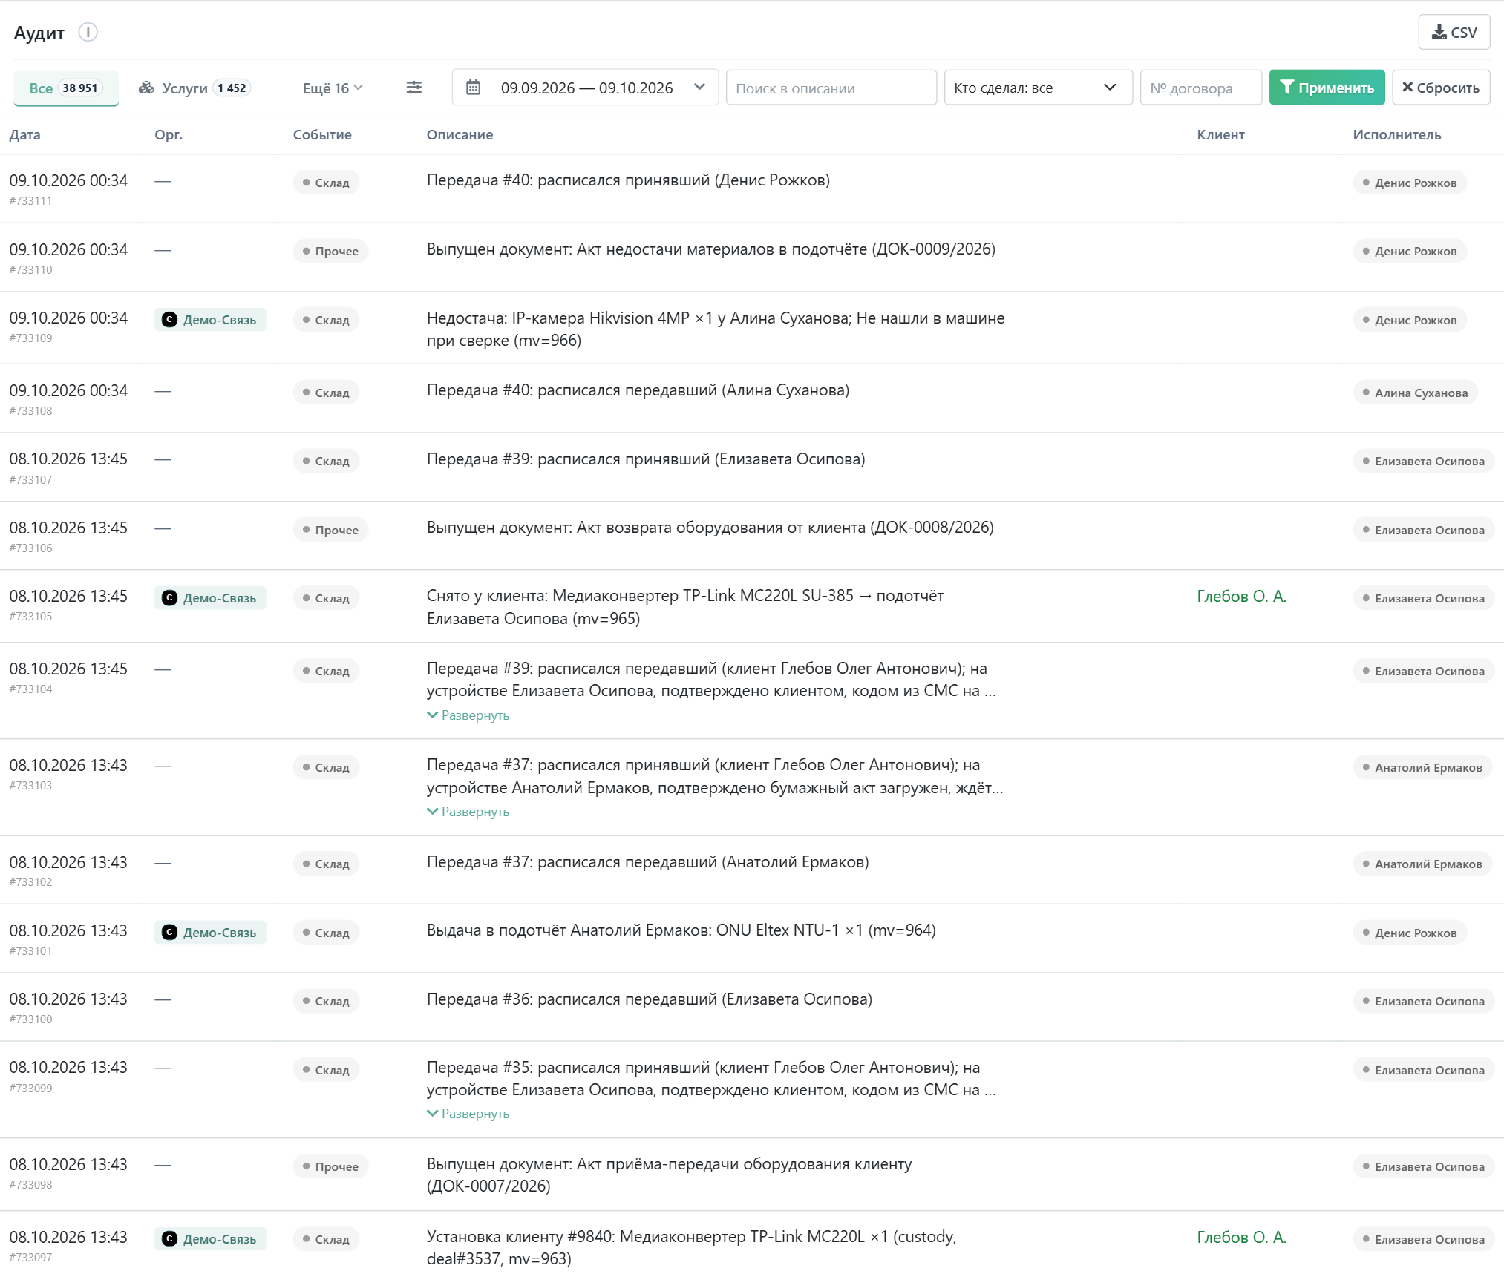Click Прочее event tag in row #733106
This screenshot has width=1504, height=1274.
(x=330, y=530)
